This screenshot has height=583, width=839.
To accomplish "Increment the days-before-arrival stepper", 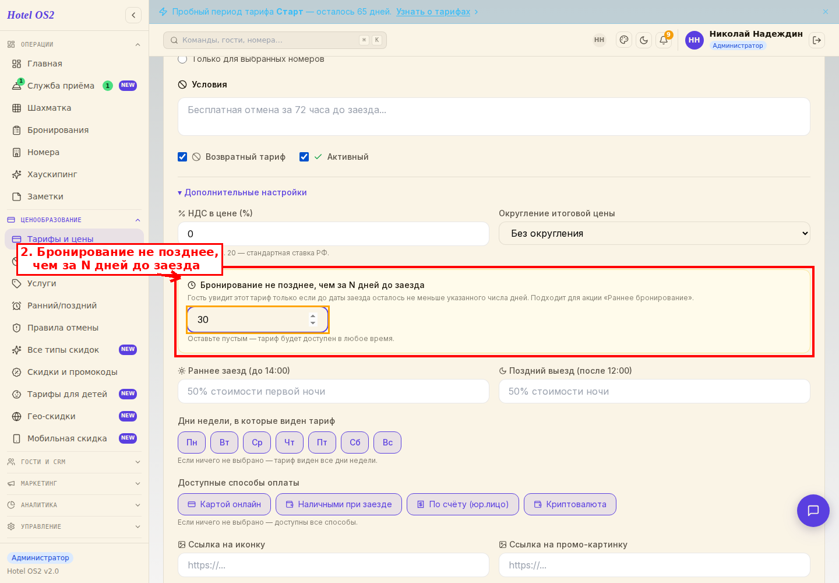I will tap(313, 316).
